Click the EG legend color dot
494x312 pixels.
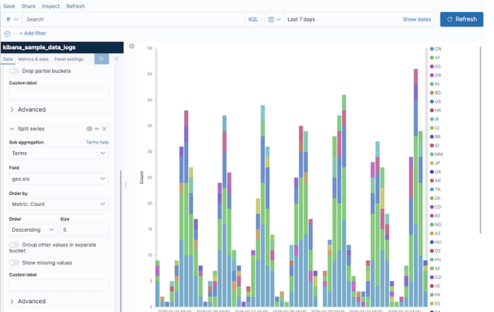pyautogui.click(x=432, y=67)
